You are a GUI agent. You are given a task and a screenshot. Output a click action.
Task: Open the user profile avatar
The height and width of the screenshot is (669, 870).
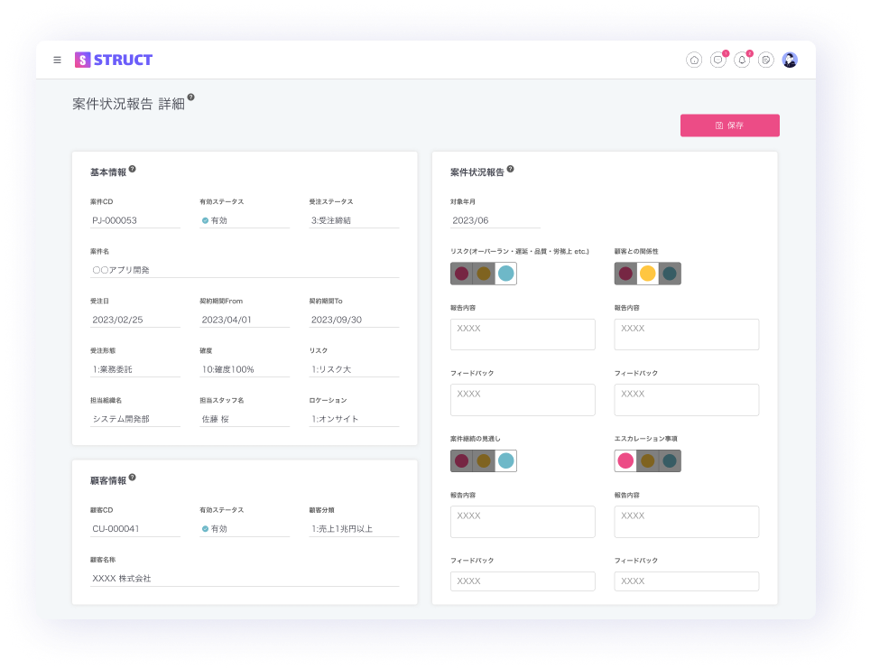click(x=790, y=60)
